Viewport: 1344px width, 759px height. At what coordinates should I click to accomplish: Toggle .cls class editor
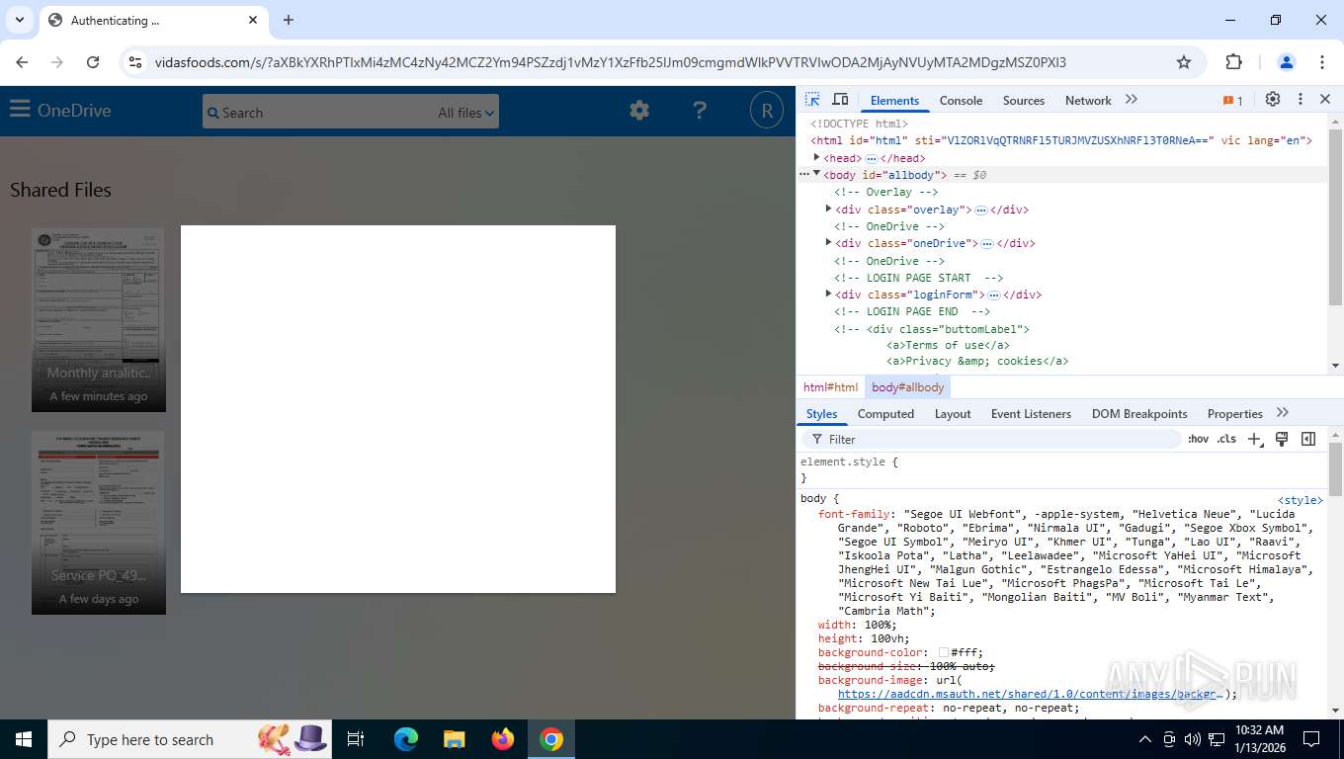pos(1226,440)
